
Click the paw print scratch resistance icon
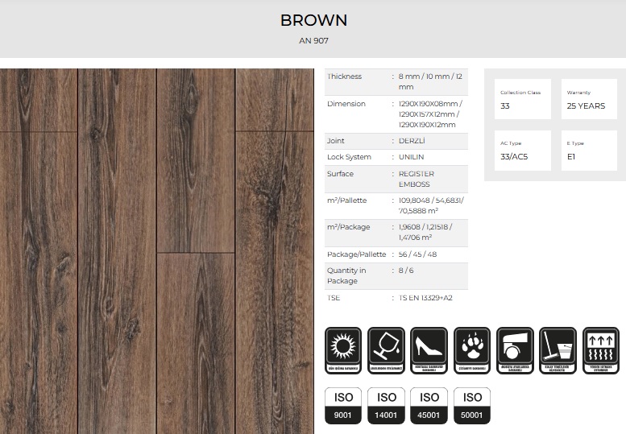(x=472, y=350)
